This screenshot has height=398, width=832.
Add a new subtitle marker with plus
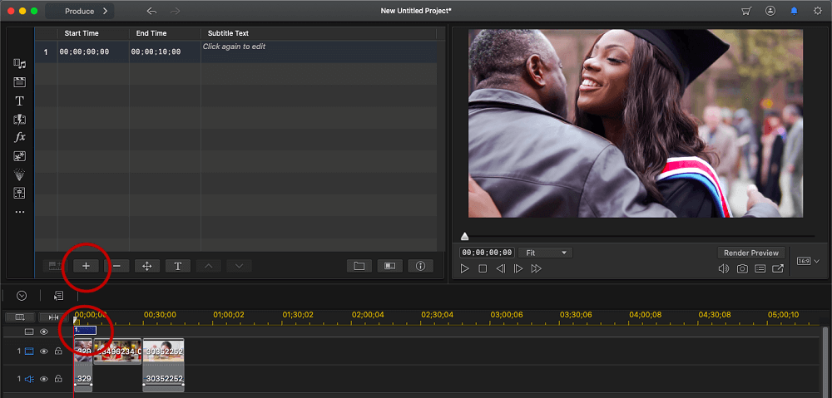(86, 266)
